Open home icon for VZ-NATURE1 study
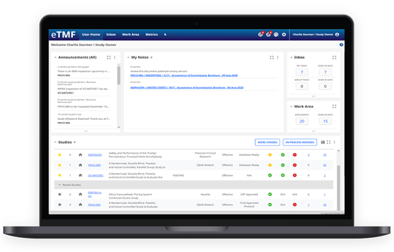 (80, 175)
